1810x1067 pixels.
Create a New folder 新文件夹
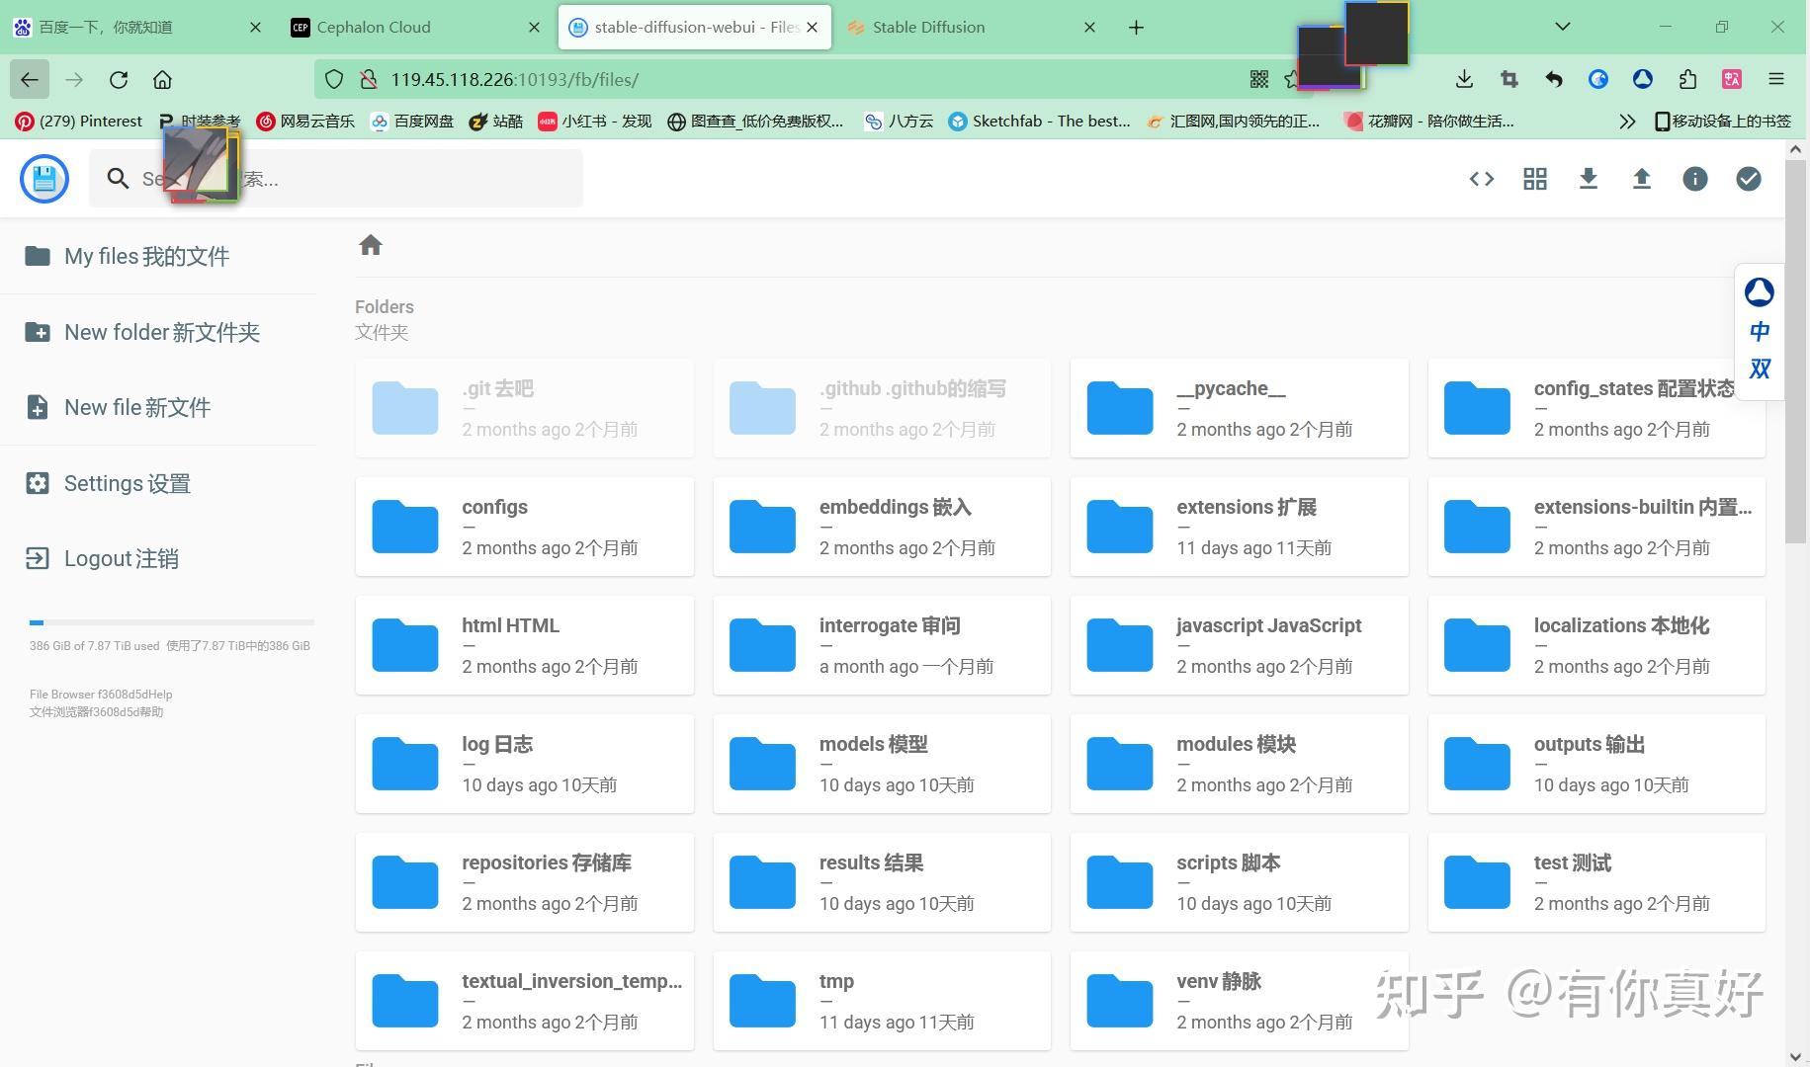coord(161,332)
